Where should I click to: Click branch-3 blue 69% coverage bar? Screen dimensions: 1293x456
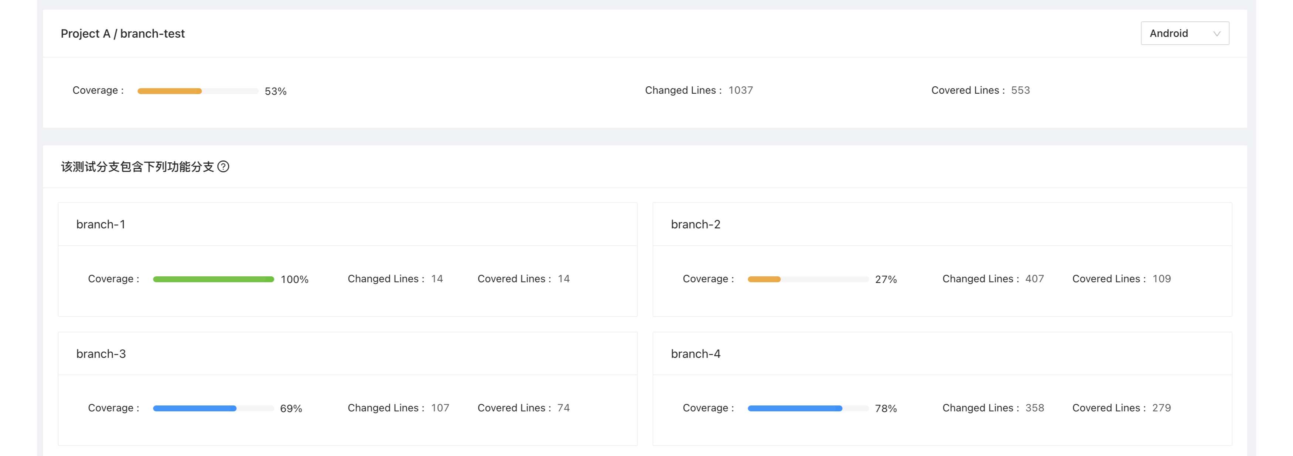[x=213, y=408]
